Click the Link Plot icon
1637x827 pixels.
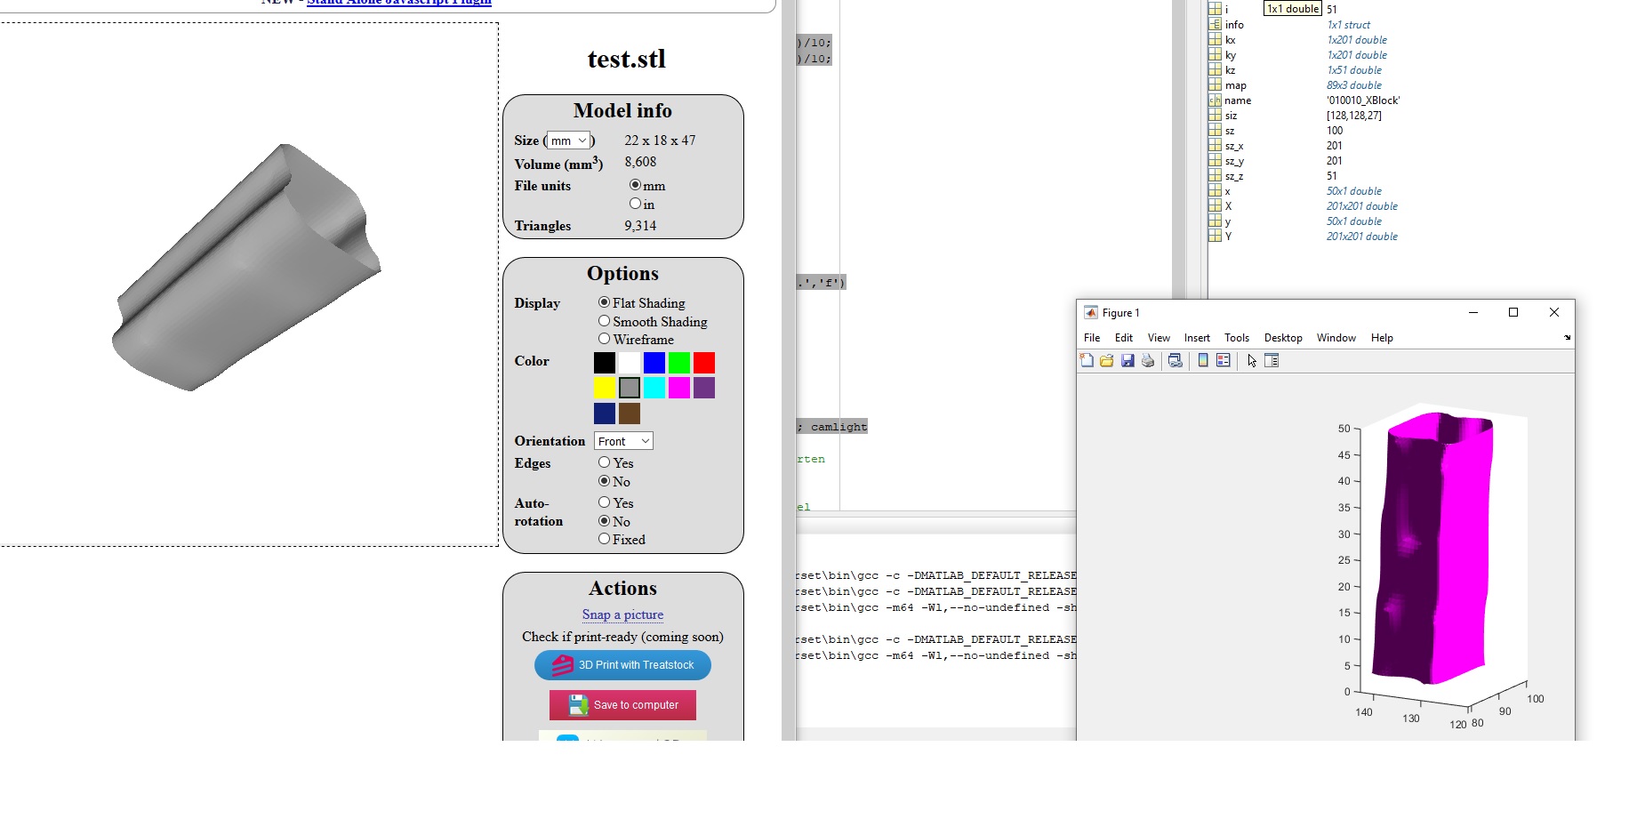[1175, 360]
